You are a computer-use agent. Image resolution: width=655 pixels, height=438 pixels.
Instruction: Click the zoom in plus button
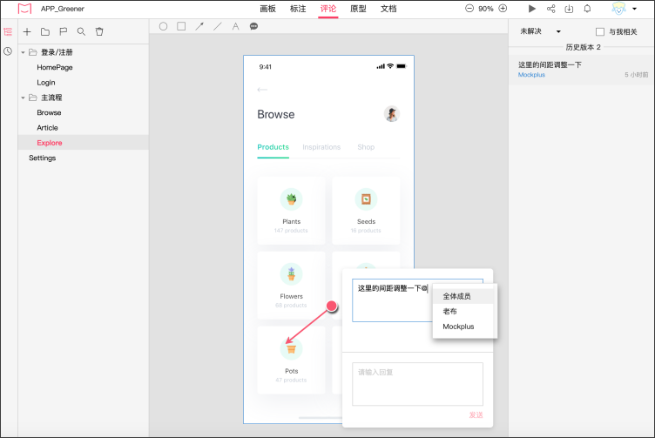point(503,9)
